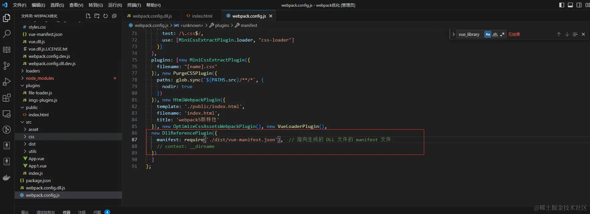Open the Search view in activity bar
Image resolution: width=590 pixels, height=214 pixels.
pos(7,34)
